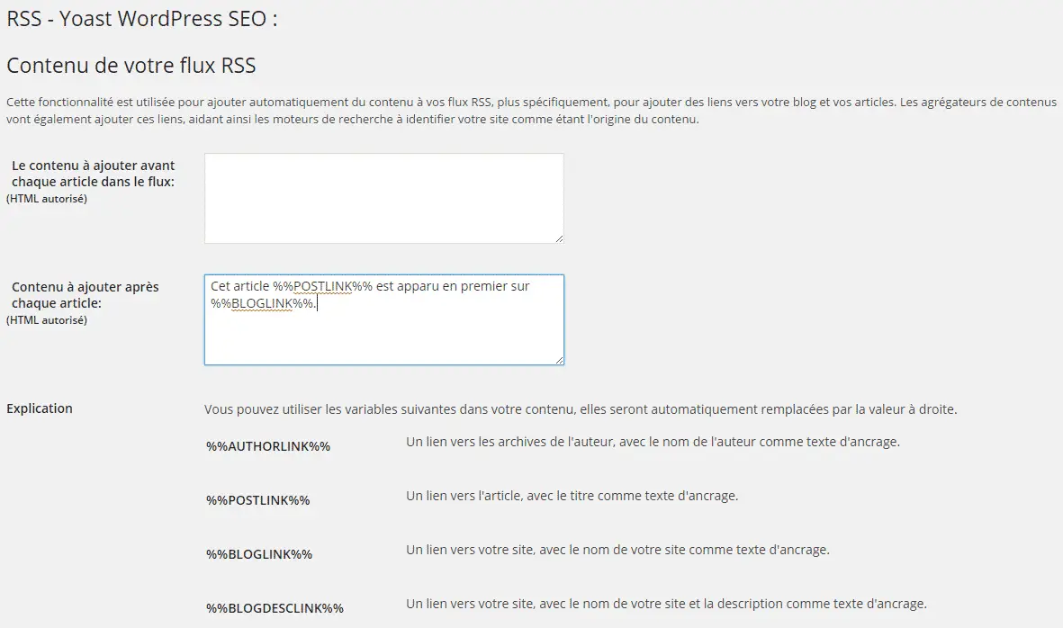
Task: Select the %%BLOGLINK%% variable in the explanation list
Action: pos(259,554)
